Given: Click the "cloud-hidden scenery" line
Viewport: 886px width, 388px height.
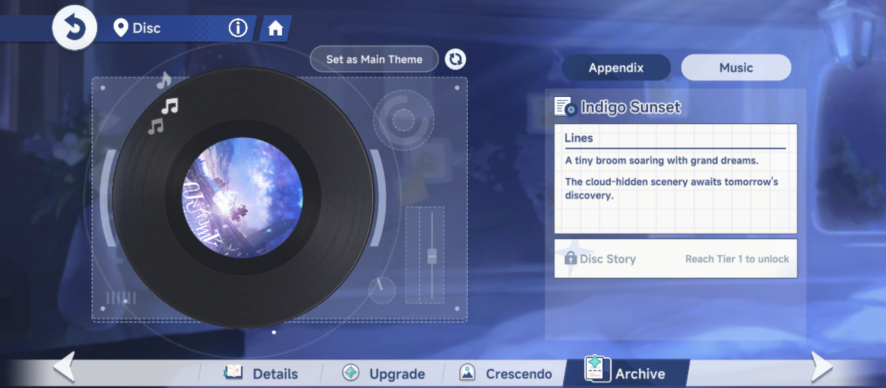Looking at the screenshot, I should 671,189.
